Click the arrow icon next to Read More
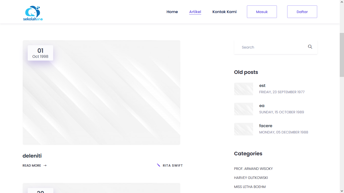The width and height of the screenshot is (344, 193). coord(45,165)
